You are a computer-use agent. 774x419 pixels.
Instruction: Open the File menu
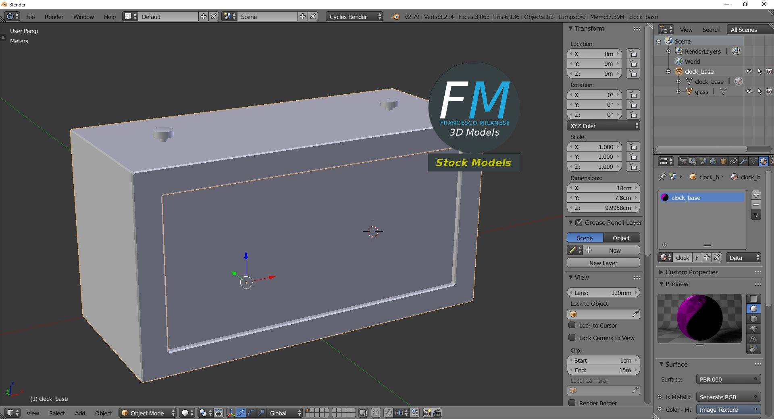pos(30,17)
